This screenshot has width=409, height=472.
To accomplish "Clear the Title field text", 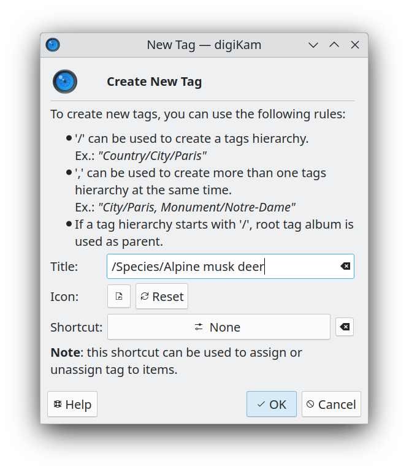I will [x=345, y=267].
